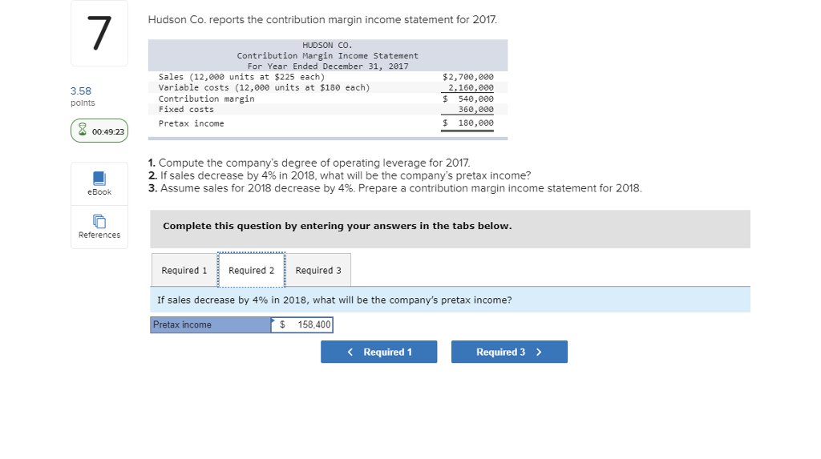The image size is (821, 459).
Task: Click the Contribution margin $540,000 value
Action: tap(467, 99)
